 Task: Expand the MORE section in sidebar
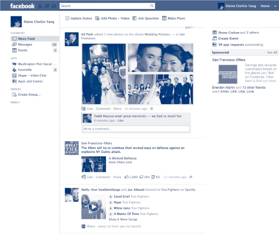pos(15,102)
